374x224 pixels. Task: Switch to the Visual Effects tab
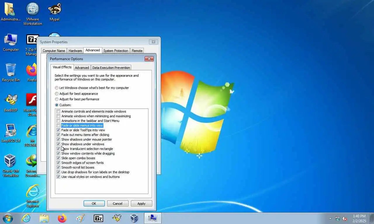pos(62,67)
